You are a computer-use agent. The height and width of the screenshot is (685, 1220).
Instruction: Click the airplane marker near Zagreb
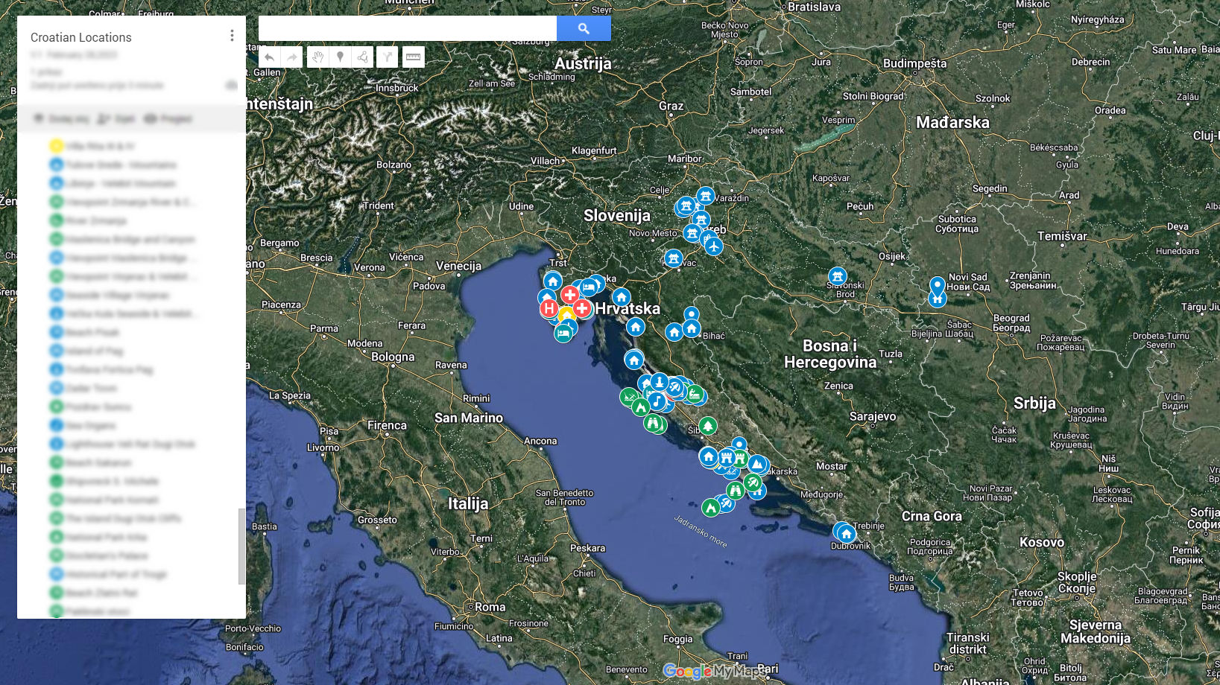[714, 246]
